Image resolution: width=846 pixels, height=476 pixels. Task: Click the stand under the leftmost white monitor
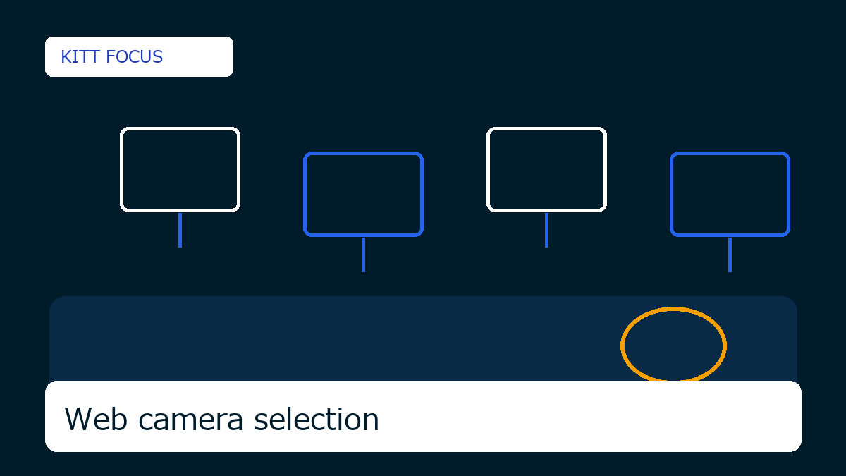[x=180, y=230]
